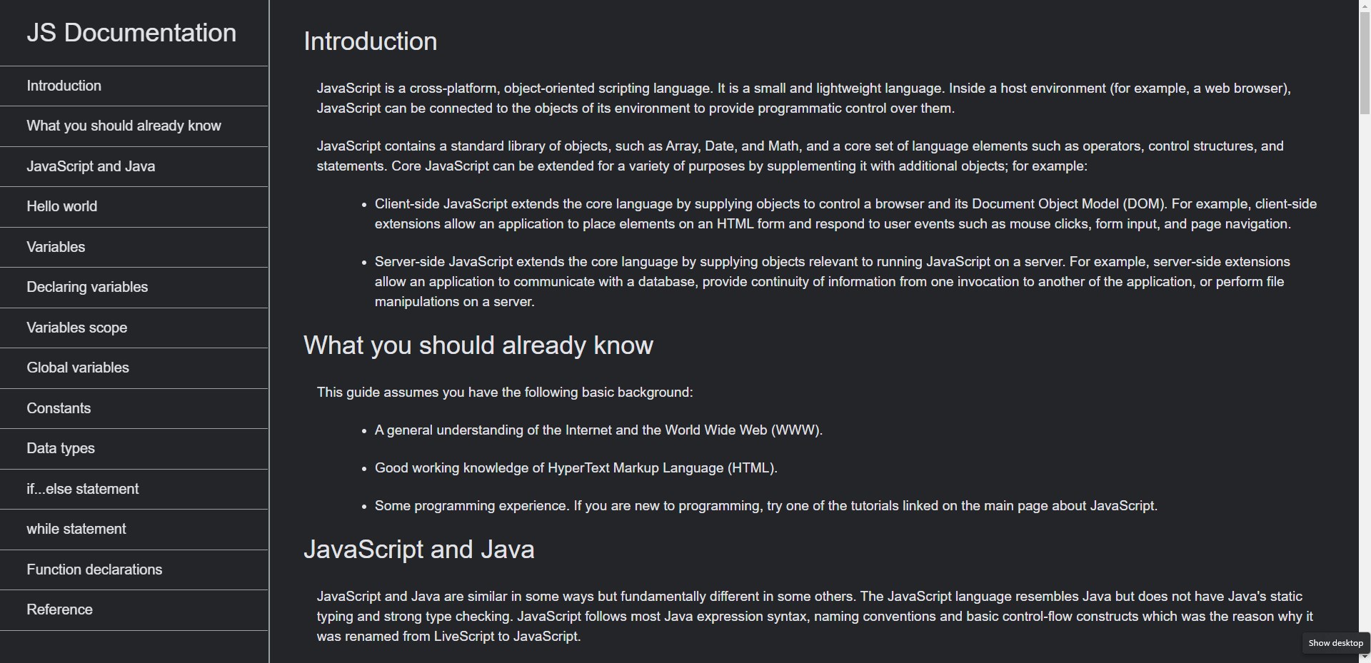Click the Show desktop button
1371x663 pixels.
(x=1334, y=642)
